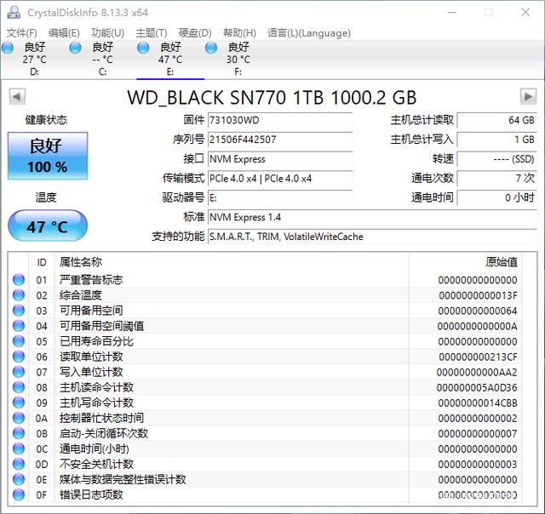Click the status orb for attribute 04 可用备用空间阈值
Image resolution: width=545 pixels, height=514 pixels.
click(x=19, y=326)
